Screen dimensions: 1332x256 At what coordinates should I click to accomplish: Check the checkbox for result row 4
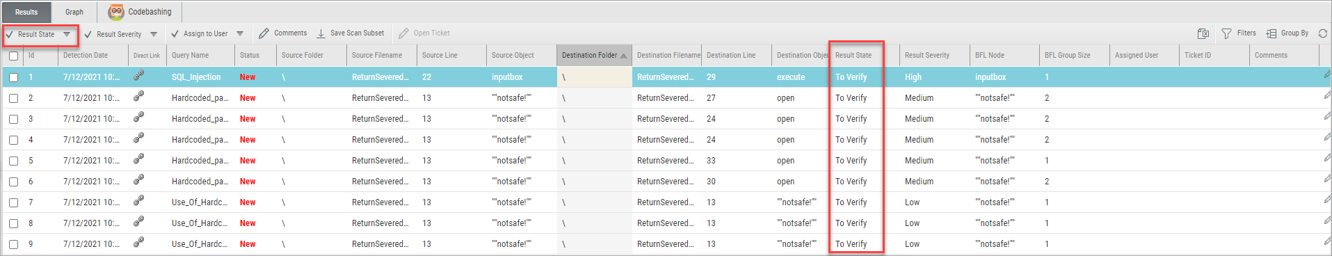point(13,140)
